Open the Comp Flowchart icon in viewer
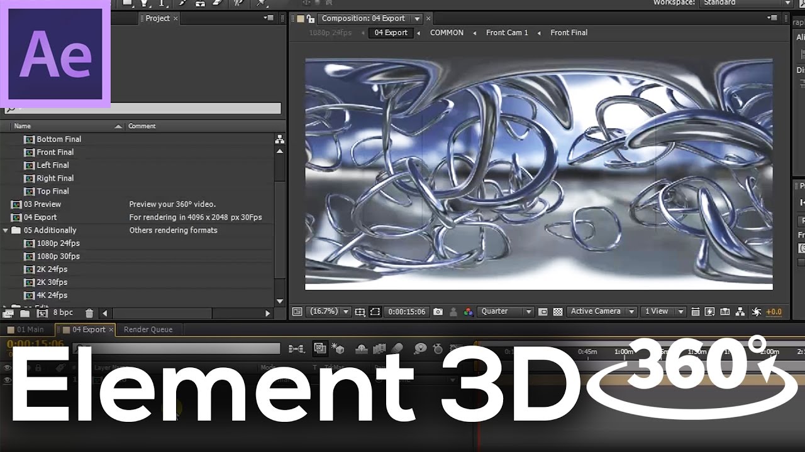The width and height of the screenshot is (805, 452). [x=740, y=311]
